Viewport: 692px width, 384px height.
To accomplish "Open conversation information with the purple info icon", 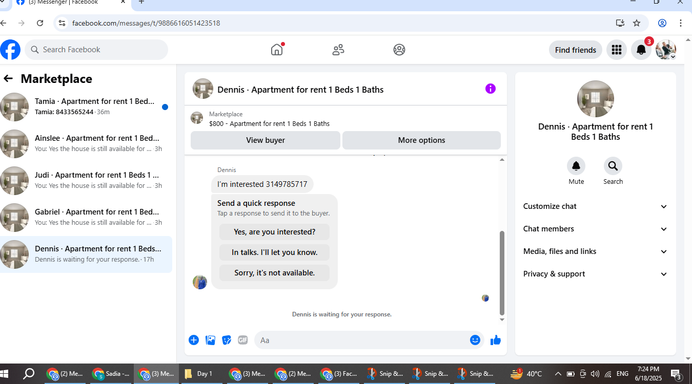I will (x=491, y=89).
